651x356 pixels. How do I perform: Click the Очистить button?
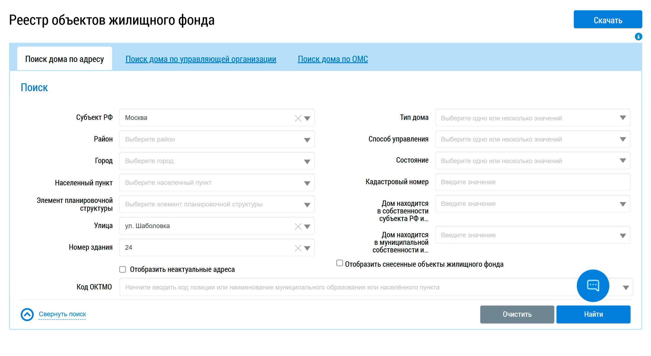pyautogui.click(x=517, y=314)
